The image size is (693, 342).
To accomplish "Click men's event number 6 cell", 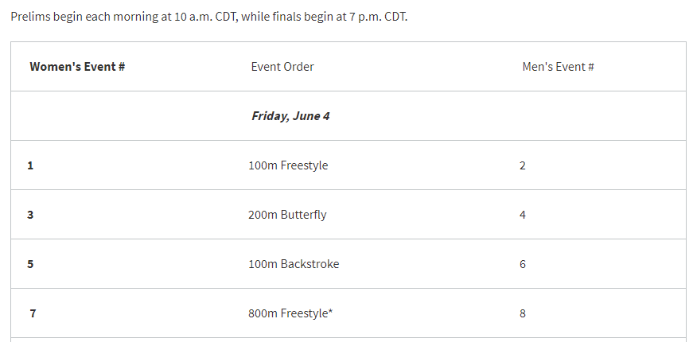I will [523, 264].
